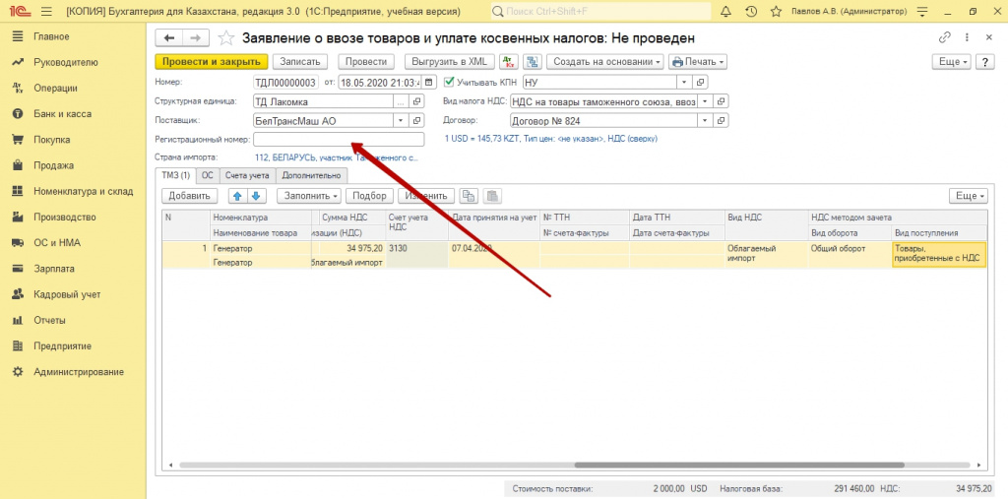Open Еще menu of table section
This screenshot has height=499, width=1008.
pyautogui.click(x=969, y=196)
